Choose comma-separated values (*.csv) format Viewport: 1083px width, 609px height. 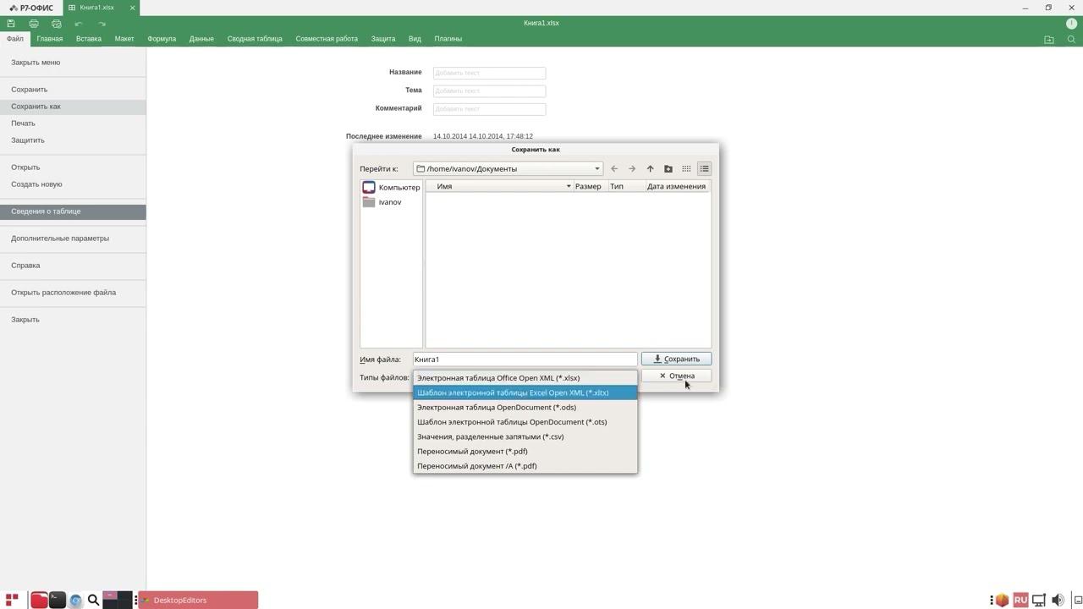coord(525,436)
